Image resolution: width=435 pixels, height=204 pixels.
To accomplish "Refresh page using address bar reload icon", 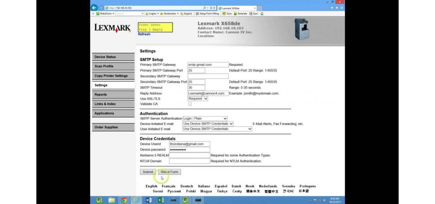I will coord(214,8).
